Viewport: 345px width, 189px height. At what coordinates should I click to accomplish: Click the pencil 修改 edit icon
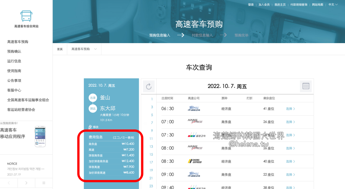90,127
